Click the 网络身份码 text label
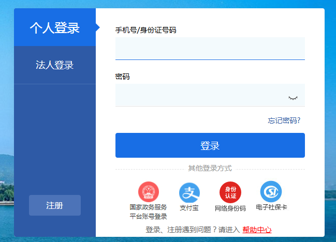336x242 pixels. click(x=230, y=208)
